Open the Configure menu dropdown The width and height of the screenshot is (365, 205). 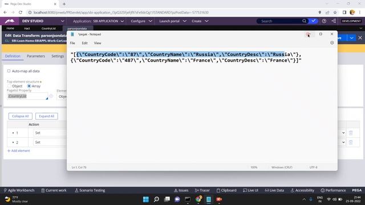tap(141, 21)
